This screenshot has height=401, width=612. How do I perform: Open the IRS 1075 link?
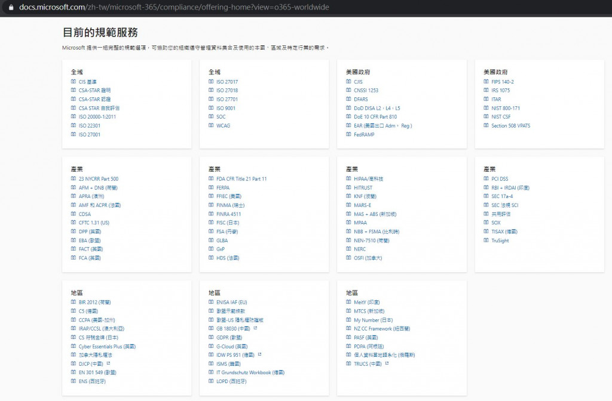pyautogui.click(x=501, y=91)
